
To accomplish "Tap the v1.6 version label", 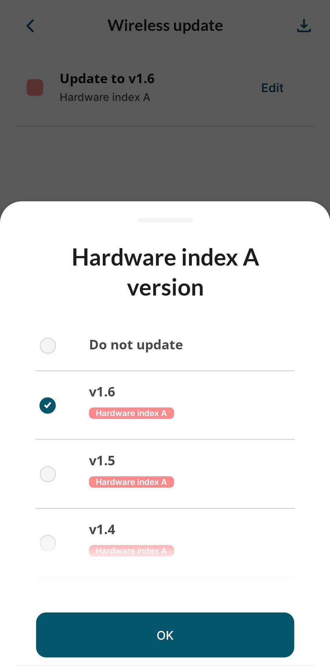I will click(102, 392).
